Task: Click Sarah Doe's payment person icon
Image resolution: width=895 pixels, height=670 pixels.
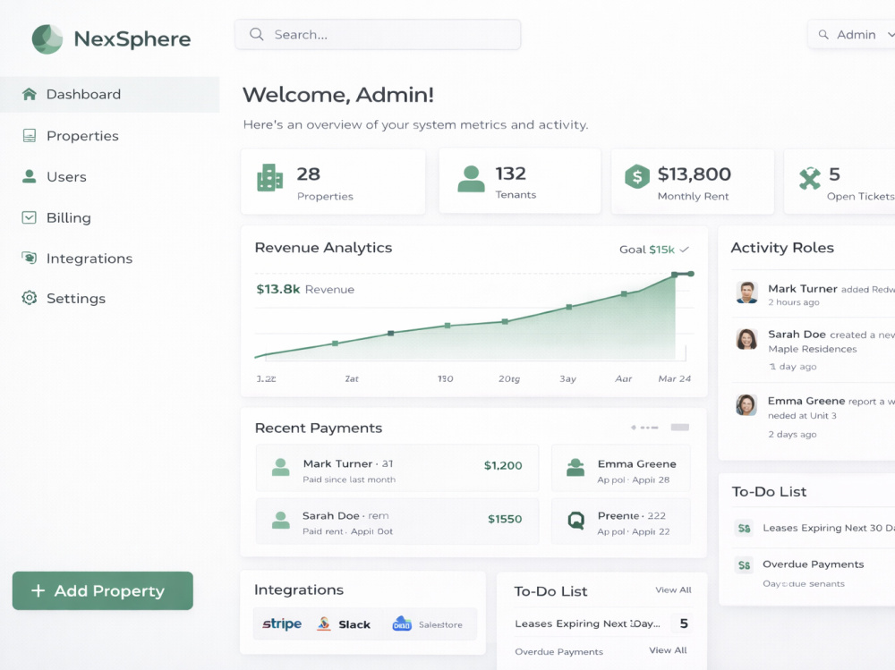Action: pyautogui.click(x=280, y=520)
